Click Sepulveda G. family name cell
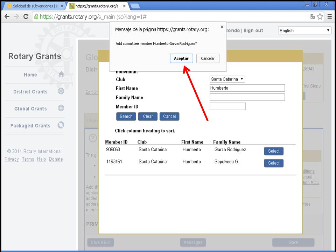 pyautogui.click(x=227, y=162)
